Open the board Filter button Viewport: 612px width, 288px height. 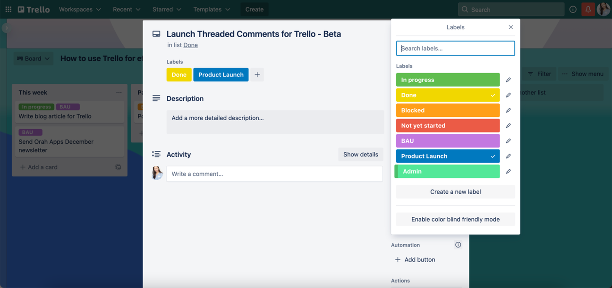[539, 74]
